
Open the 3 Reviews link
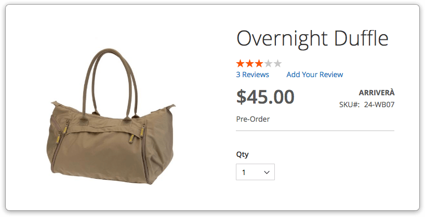pos(253,75)
